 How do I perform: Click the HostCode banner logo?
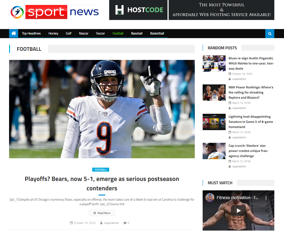click(139, 10)
